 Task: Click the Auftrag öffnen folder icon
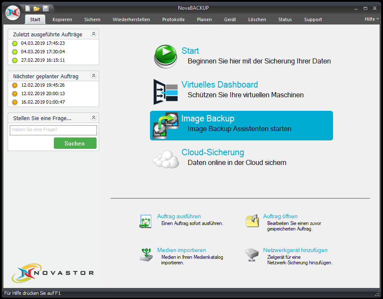point(252,221)
